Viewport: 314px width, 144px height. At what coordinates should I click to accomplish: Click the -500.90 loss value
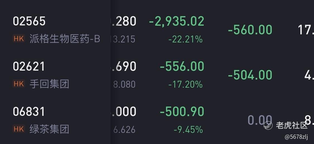(182, 112)
